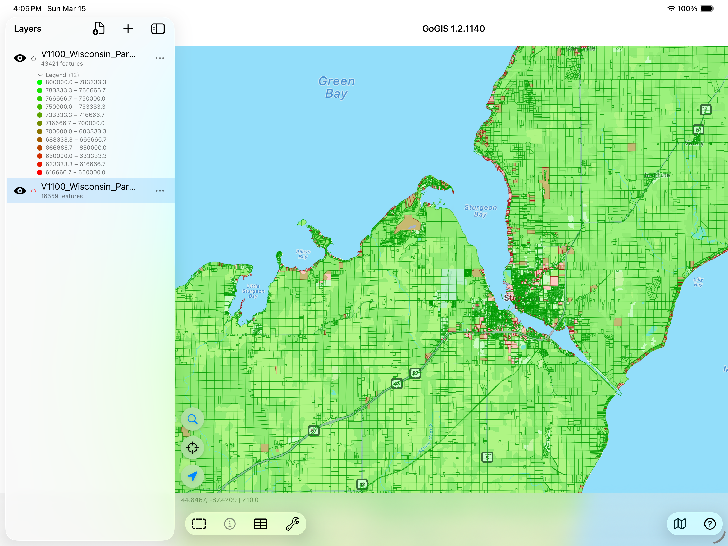Toggle visibility of the 43421 features layer

(x=20, y=58)
